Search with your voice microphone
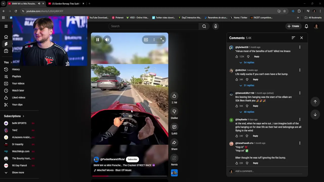 (216, 26)
